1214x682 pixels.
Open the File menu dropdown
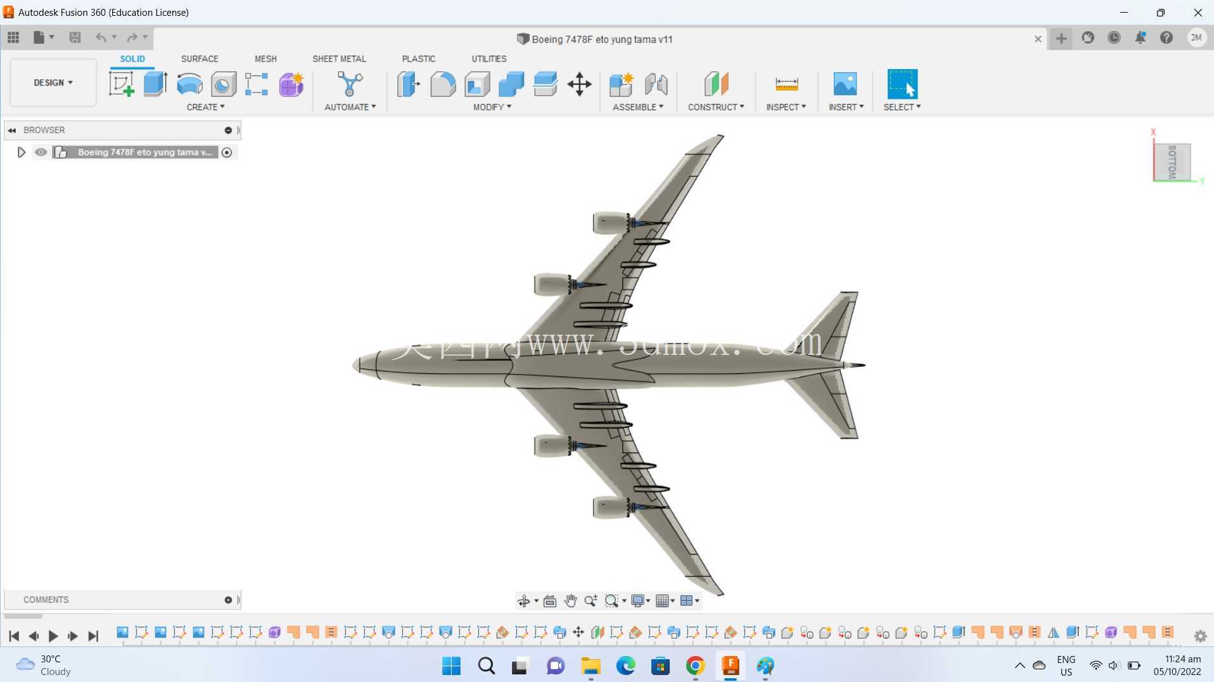[x=43, y=37]
